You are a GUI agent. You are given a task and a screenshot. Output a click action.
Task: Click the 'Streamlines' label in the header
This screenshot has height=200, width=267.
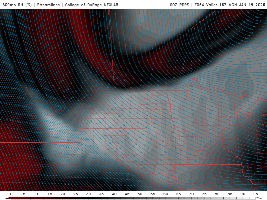tap(48, 5)
